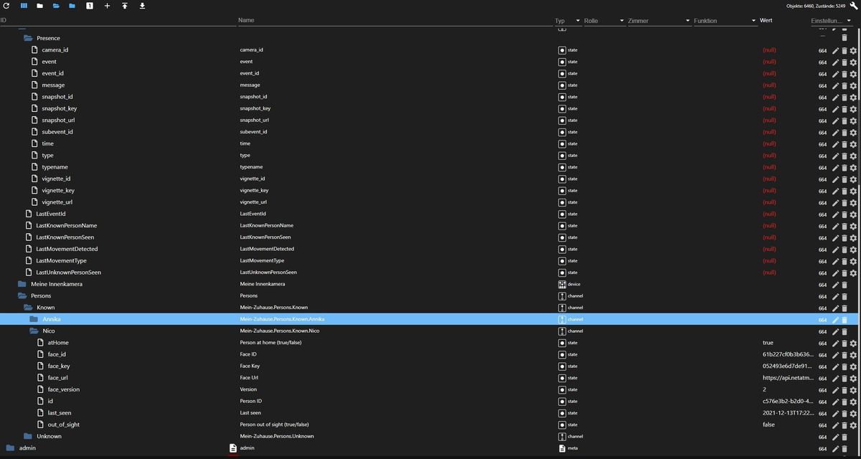Screen dimensions: 861x459
Task: Click the out_of_sight value 'false'
Action: [x=768, y=425]
